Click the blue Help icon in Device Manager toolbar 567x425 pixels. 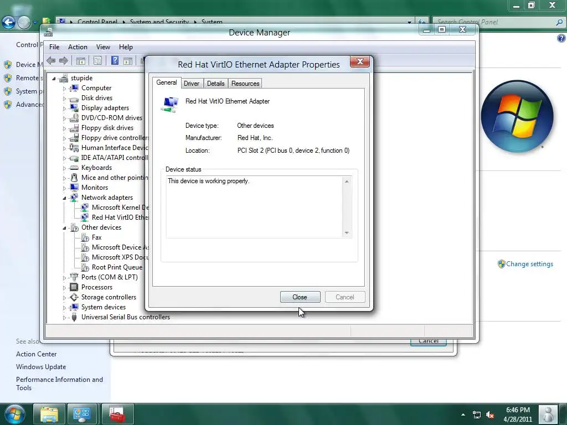coord(115,61)
